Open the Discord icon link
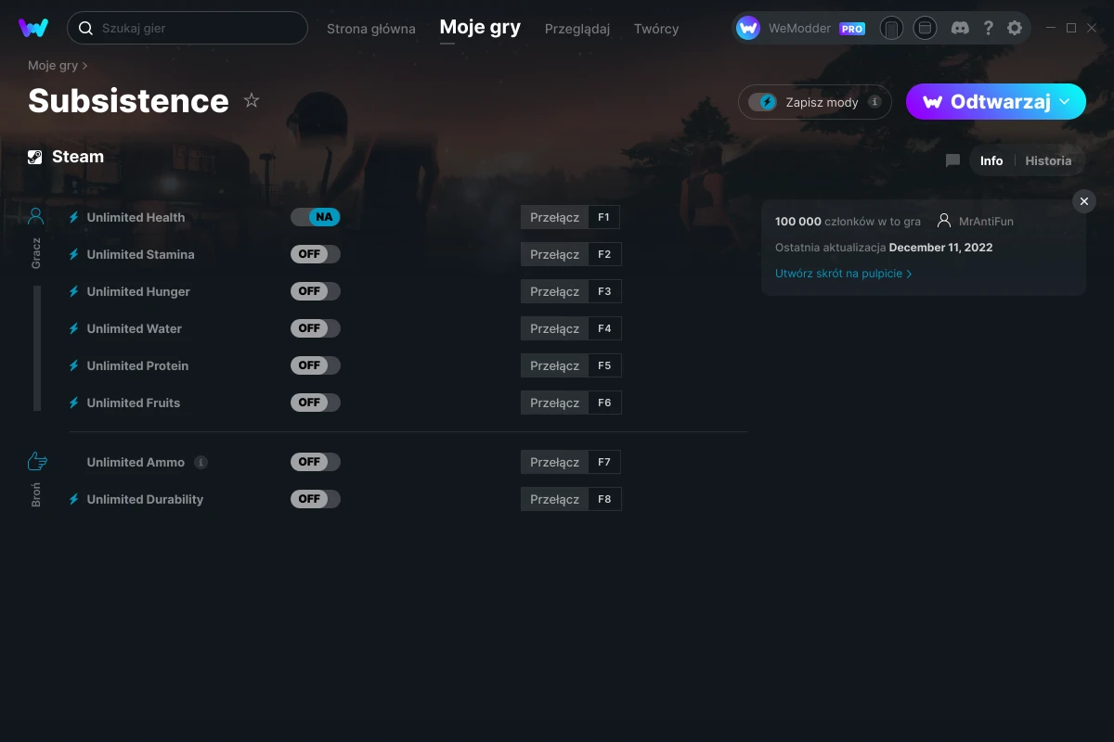 coord(961,28)
